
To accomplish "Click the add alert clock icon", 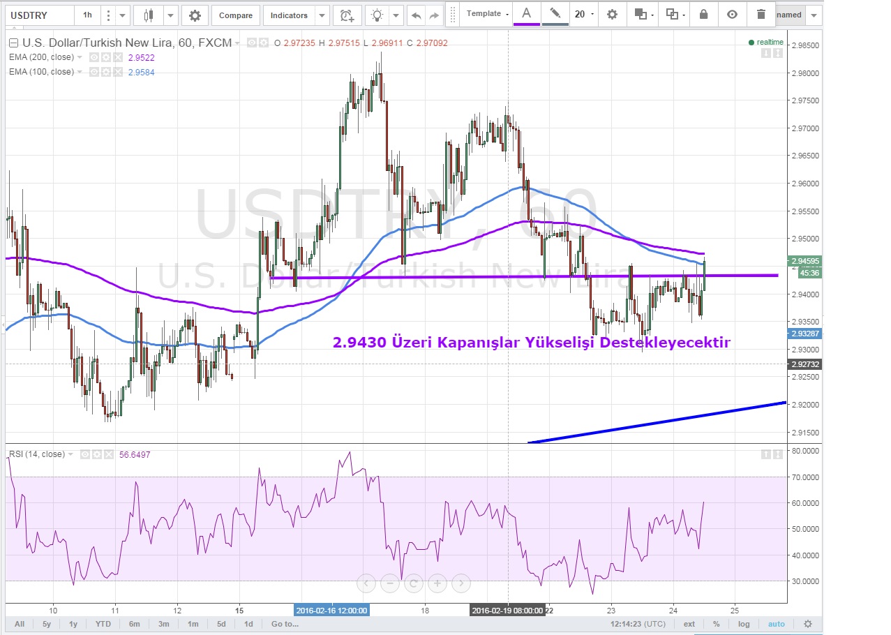I will [347, 15].
